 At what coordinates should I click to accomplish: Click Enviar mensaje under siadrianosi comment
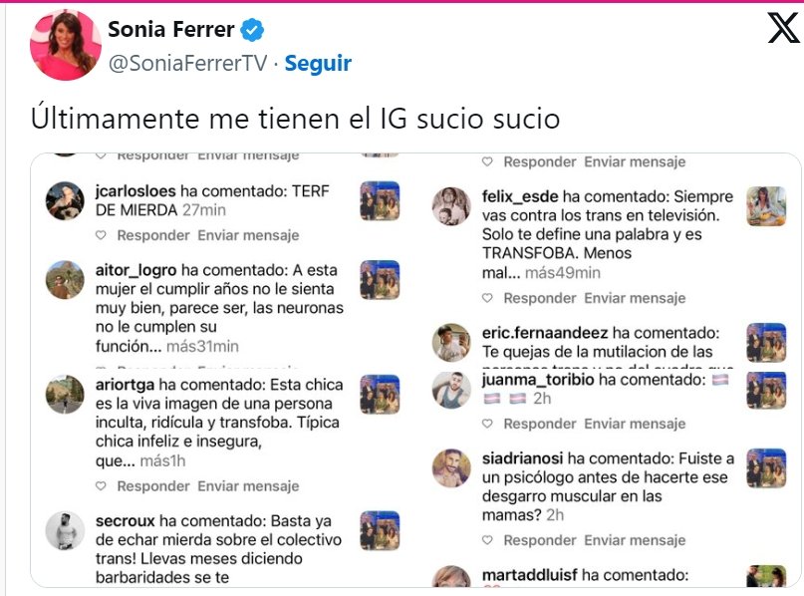(635, 540)
